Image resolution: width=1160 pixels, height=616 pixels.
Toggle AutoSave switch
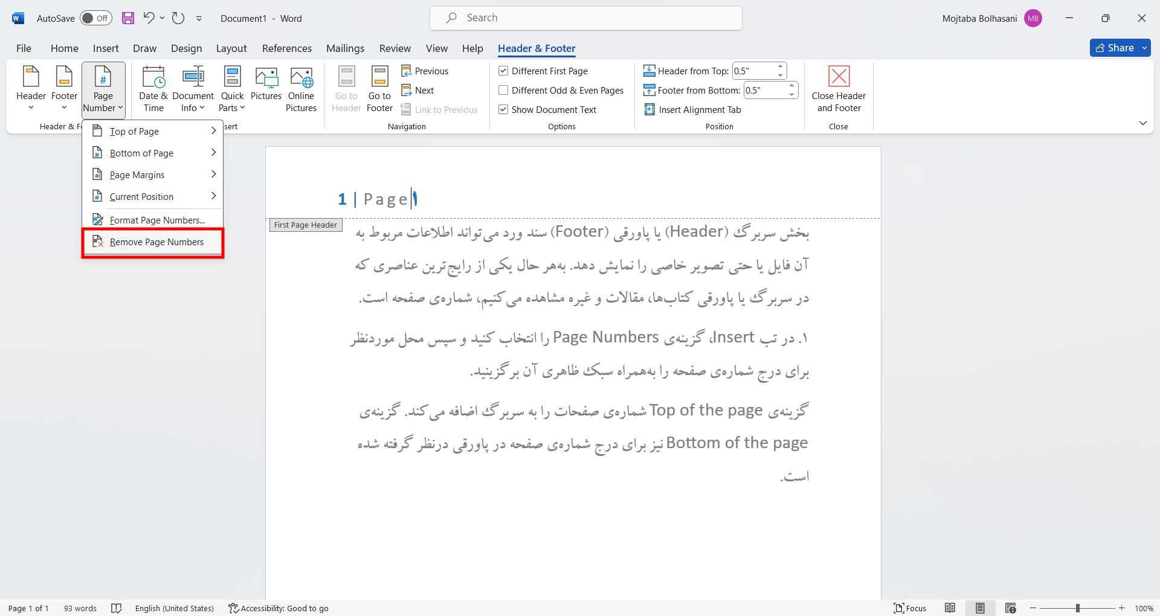point(96,18)
